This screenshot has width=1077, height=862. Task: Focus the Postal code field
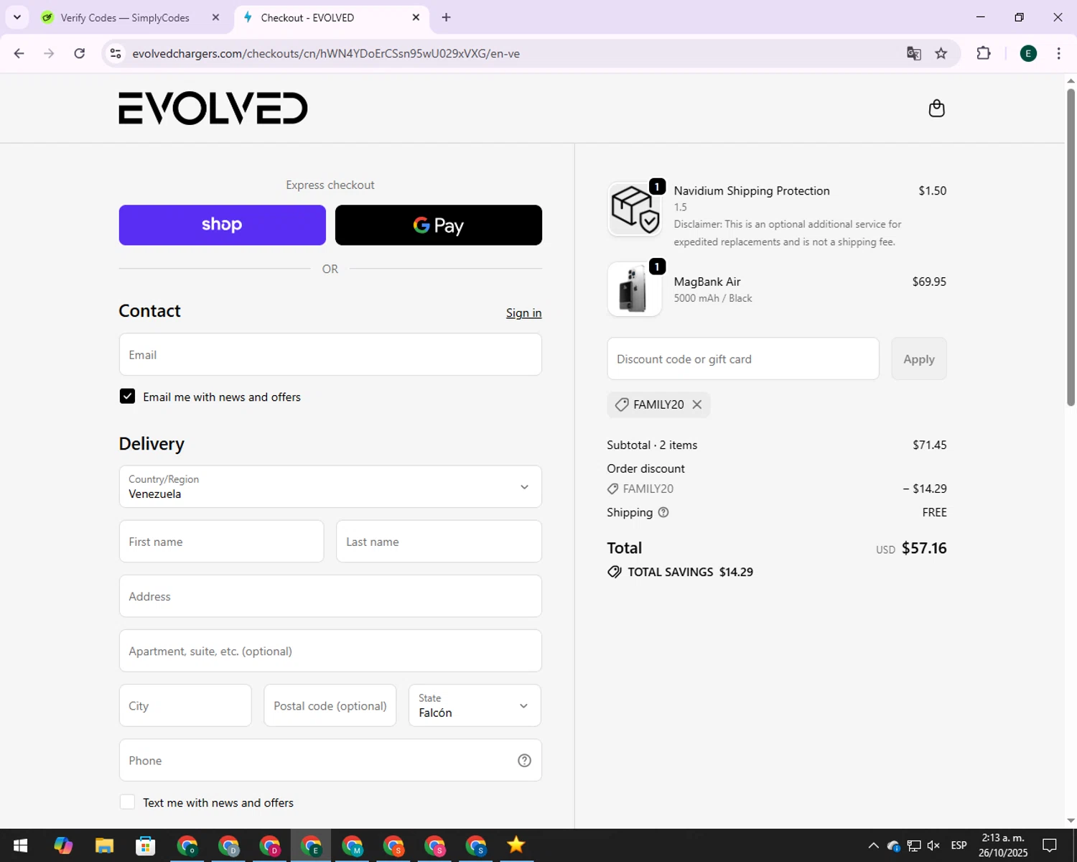coord(330,705)
